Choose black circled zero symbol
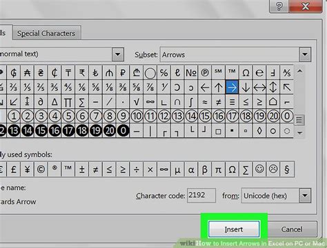 pyautogui.click(x=123, y=131)
